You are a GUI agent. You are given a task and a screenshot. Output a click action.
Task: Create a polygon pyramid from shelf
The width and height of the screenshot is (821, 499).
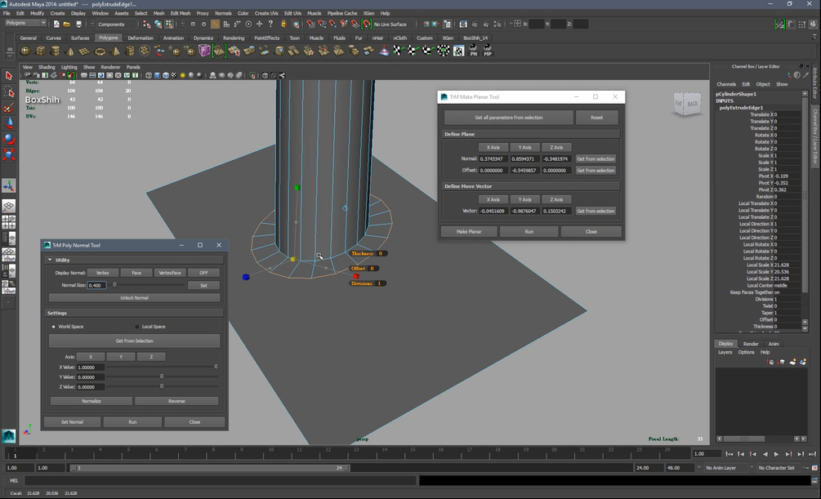(x=115, y=51)
